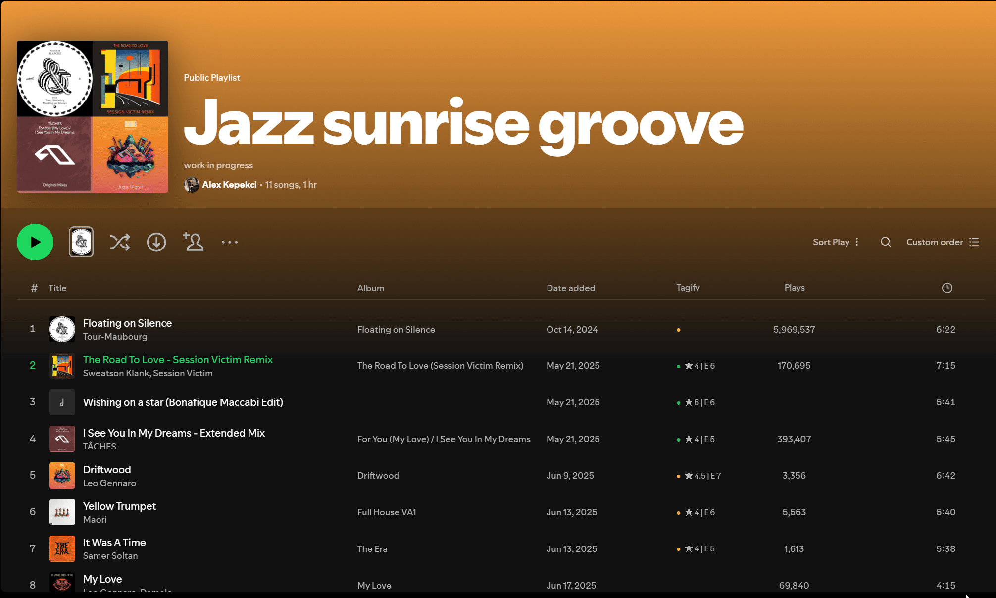Click the orange Tagify dot on Floating on Silence
Image resolution: width=996 pixels, height=598 pixels.
678,330
